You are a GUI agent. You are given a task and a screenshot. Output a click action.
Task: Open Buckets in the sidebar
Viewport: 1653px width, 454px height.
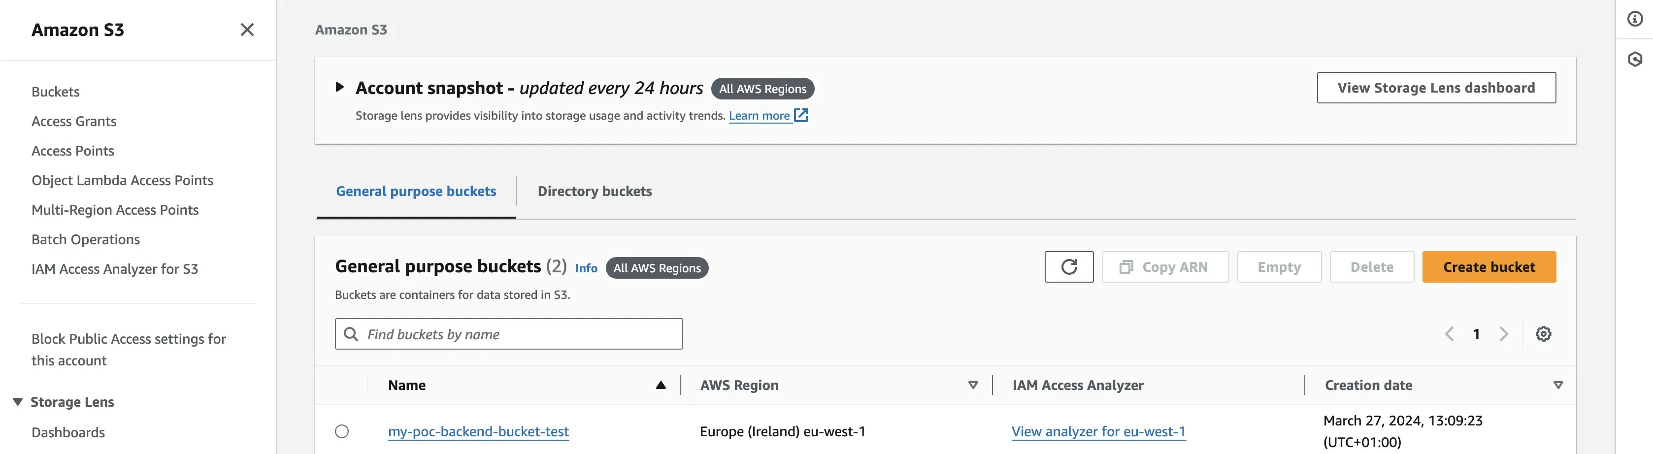coord(55,92)
